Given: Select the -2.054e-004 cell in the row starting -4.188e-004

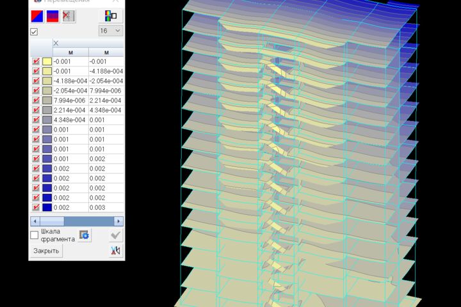Looking at the screenshot, I should [x=106, y=81].
